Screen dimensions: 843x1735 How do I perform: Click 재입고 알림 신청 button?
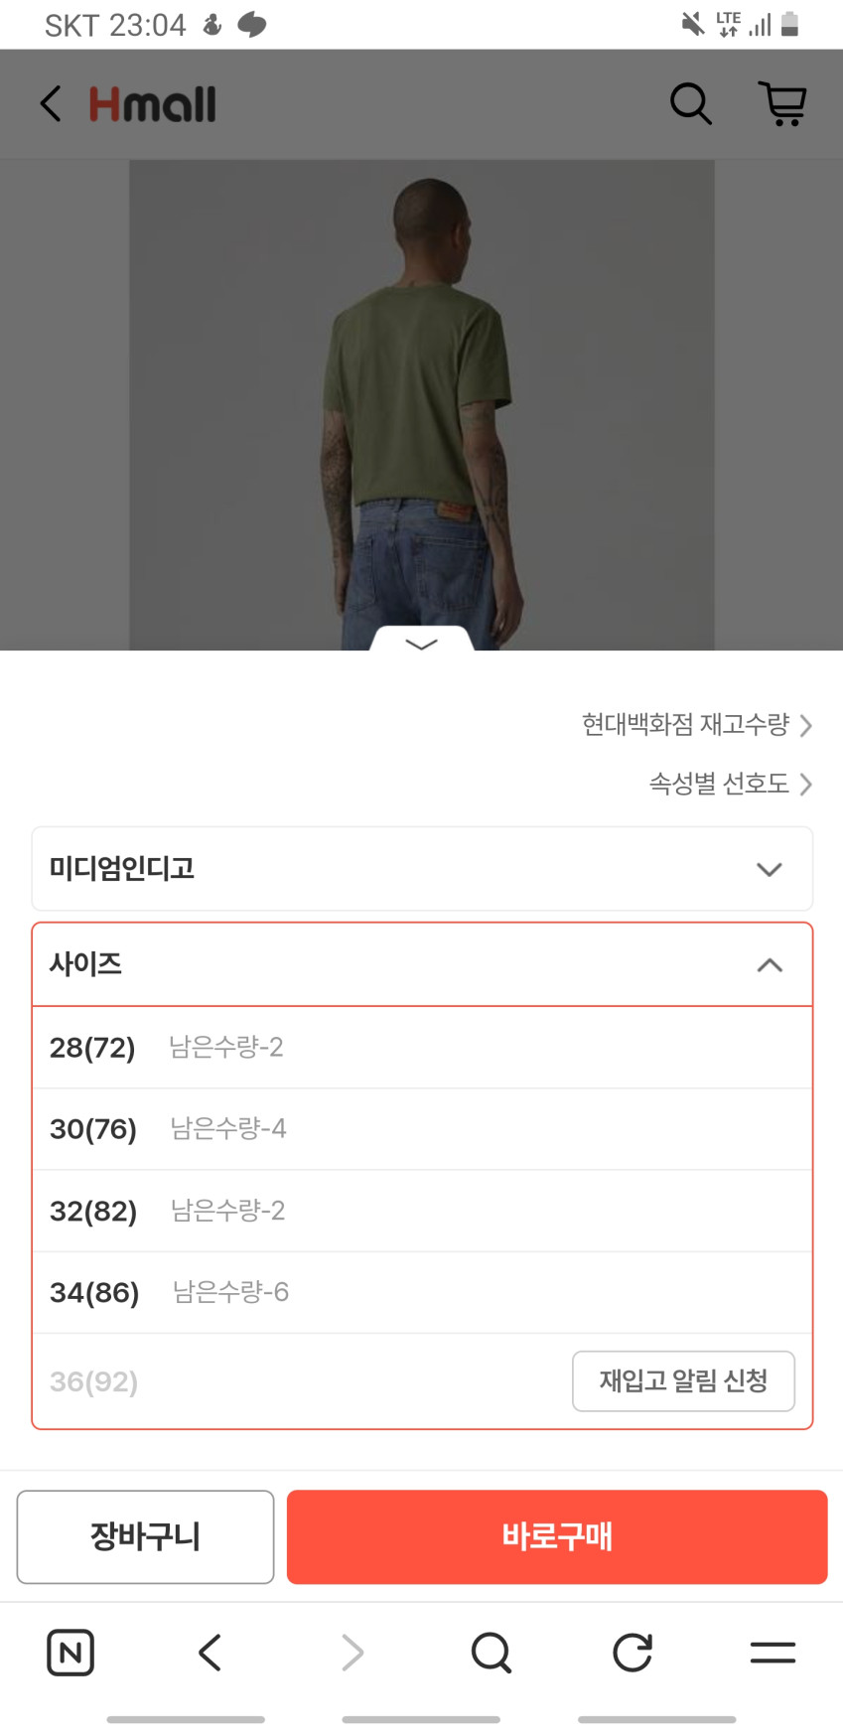point(683,1380)
